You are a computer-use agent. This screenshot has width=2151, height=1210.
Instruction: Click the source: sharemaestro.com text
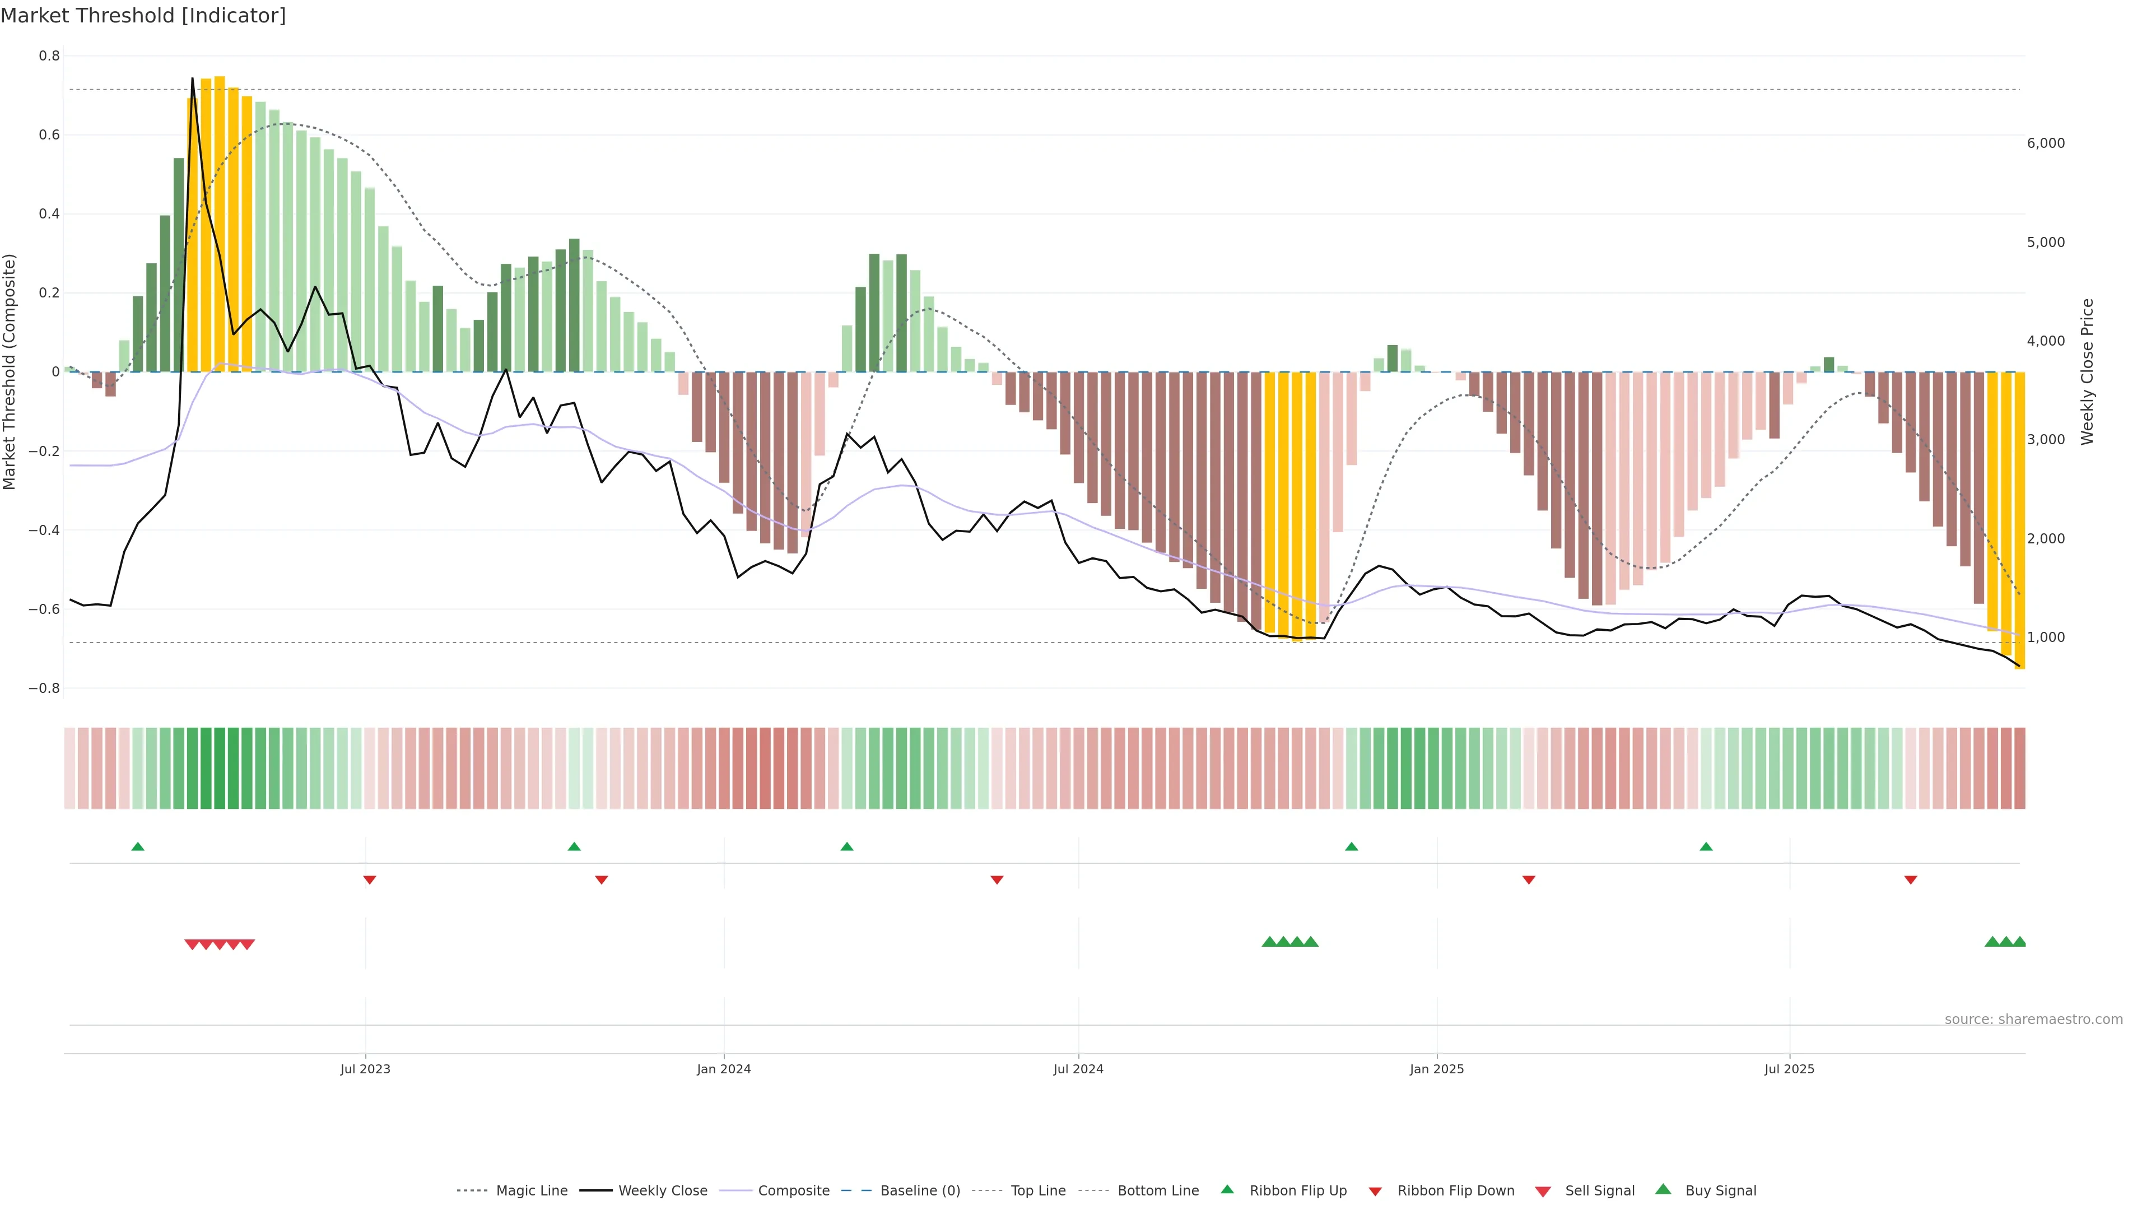pyautogui.click(x=2033, y=1019)
